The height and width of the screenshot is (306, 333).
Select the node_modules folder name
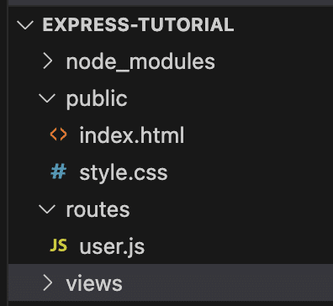(x=140, y=62)
